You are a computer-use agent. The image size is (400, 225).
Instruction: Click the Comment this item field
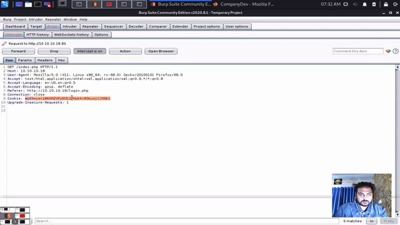coord(357,51)
